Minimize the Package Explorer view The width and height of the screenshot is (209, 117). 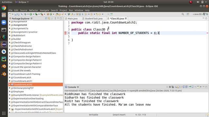click(x=58, y=18)
